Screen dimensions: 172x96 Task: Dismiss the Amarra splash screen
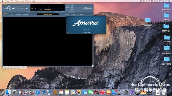[x=86, y=25]
